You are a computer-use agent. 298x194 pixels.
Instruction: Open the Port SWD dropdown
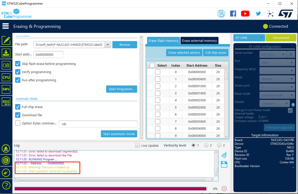[277, 62]
